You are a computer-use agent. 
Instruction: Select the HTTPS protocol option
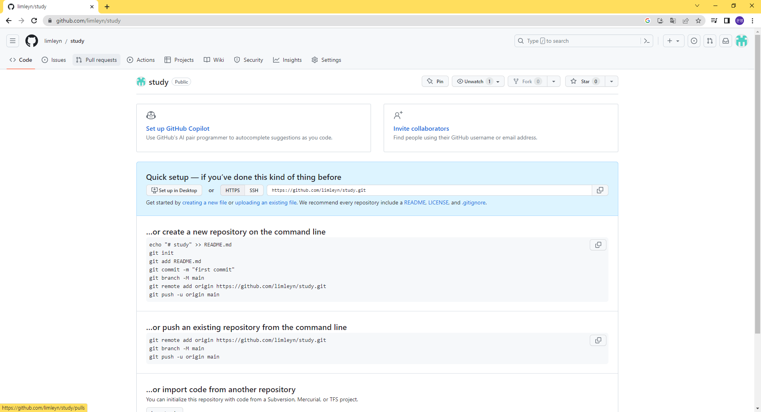233,190
